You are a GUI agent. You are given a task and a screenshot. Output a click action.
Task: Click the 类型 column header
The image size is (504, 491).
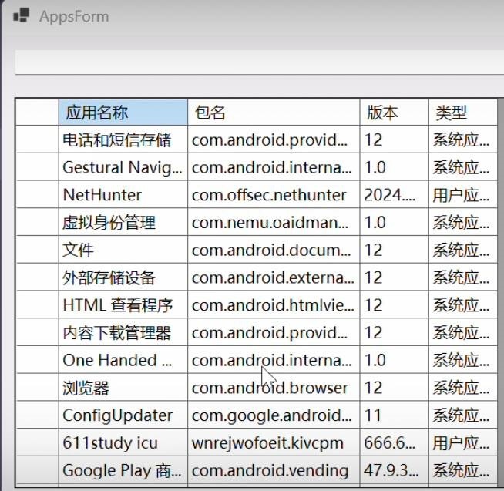point(461,113)
